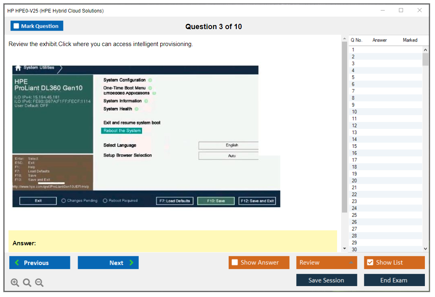Click the zoom out magnifier icon

point(39,283)
